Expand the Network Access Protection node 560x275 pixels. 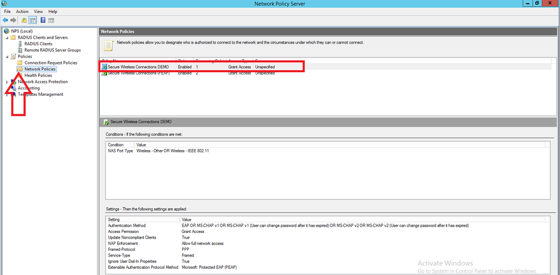[x=7, y=82]
